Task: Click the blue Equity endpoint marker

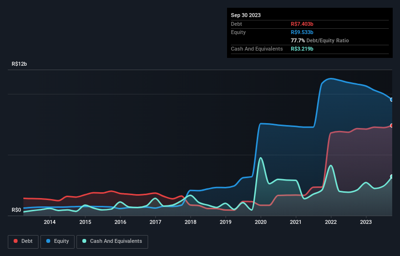Action: [x=392, y=100]
